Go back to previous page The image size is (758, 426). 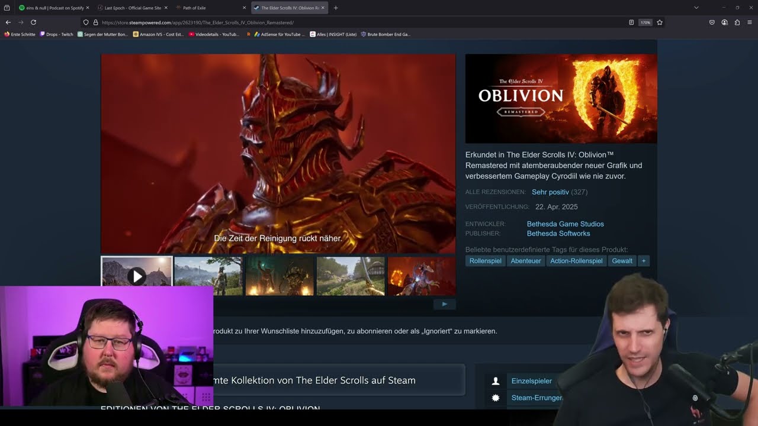[x=8, y=22]
